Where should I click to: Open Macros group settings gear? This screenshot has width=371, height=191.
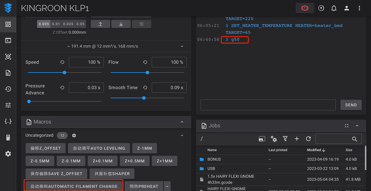point(74,135)
